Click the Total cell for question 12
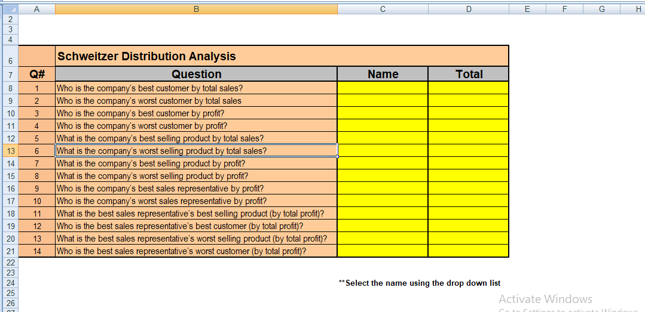This screenshot has height=312, width=645. pyautogui.click(x=469, y=225)
